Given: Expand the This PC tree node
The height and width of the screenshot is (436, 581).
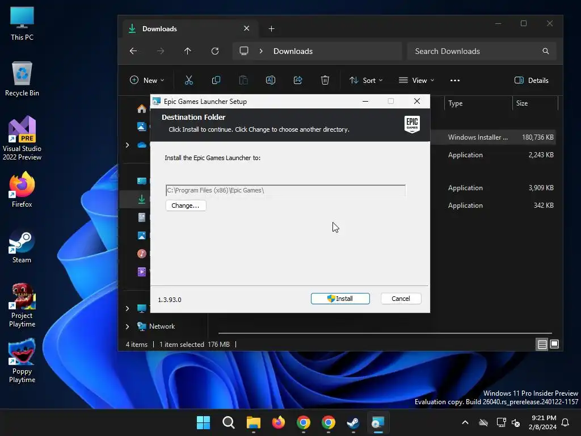Looking at the screenshot, I should [x=127, y=308].
